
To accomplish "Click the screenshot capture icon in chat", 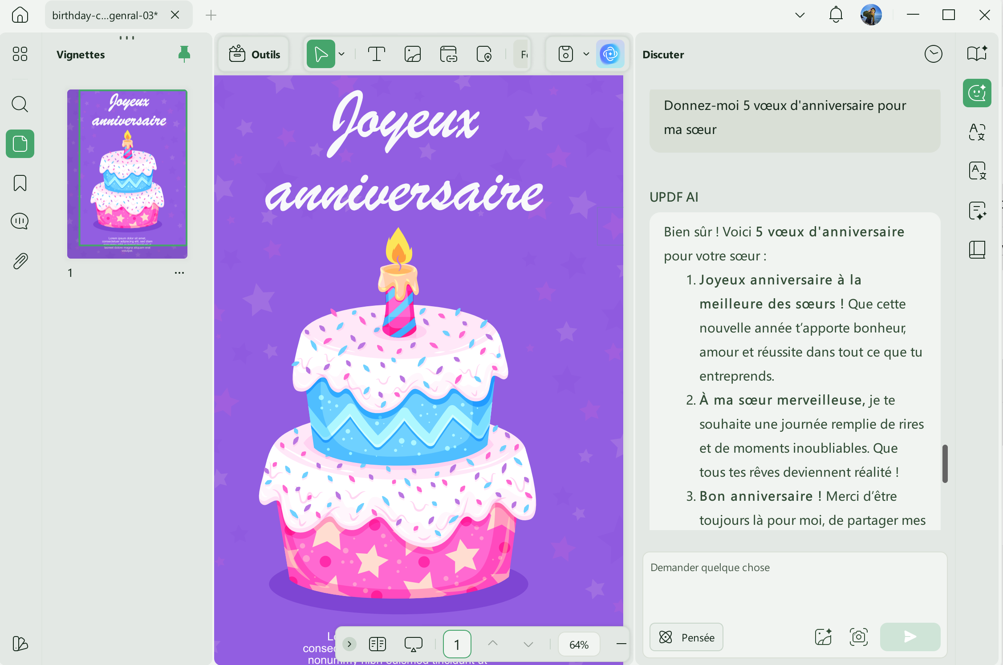I will pyautogui.click(x=858, y=637).
